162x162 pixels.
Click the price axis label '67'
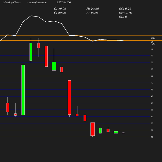[x=152, y=69]
